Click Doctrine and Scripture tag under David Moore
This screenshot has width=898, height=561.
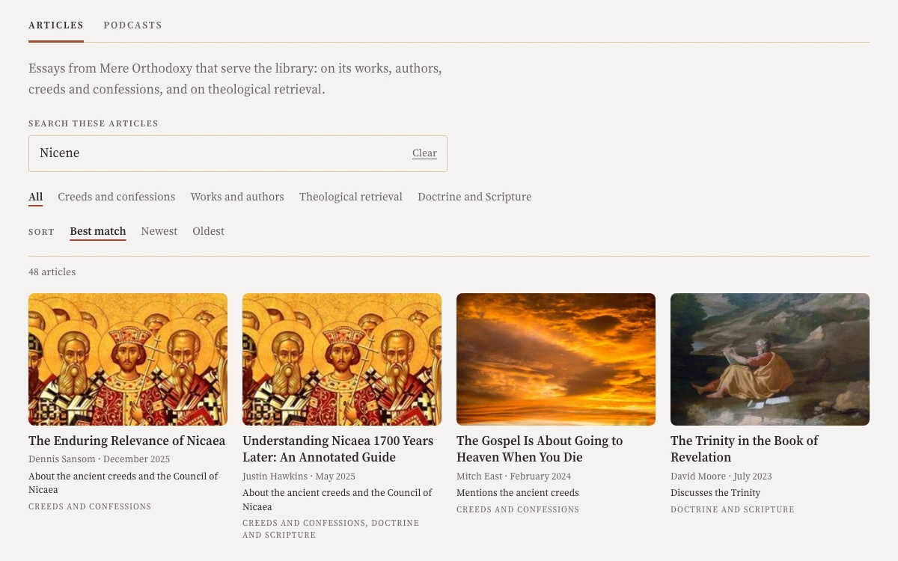point(733,509)
